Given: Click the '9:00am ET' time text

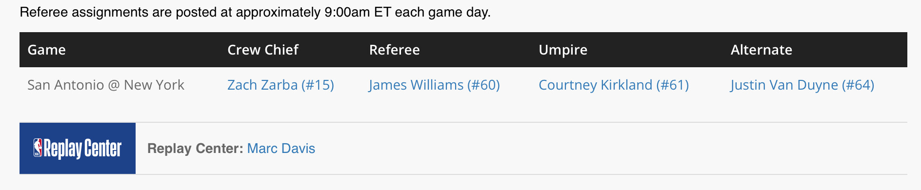Looking at the screenshot, I should pyautogui.click(x=358, y=12).
